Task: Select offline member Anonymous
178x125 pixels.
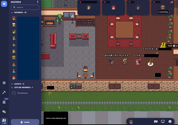Action: click(x=22, y=93)
